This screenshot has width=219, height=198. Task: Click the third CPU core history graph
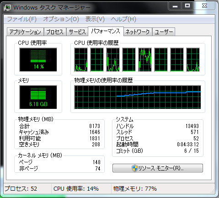[x=113, y=59]
